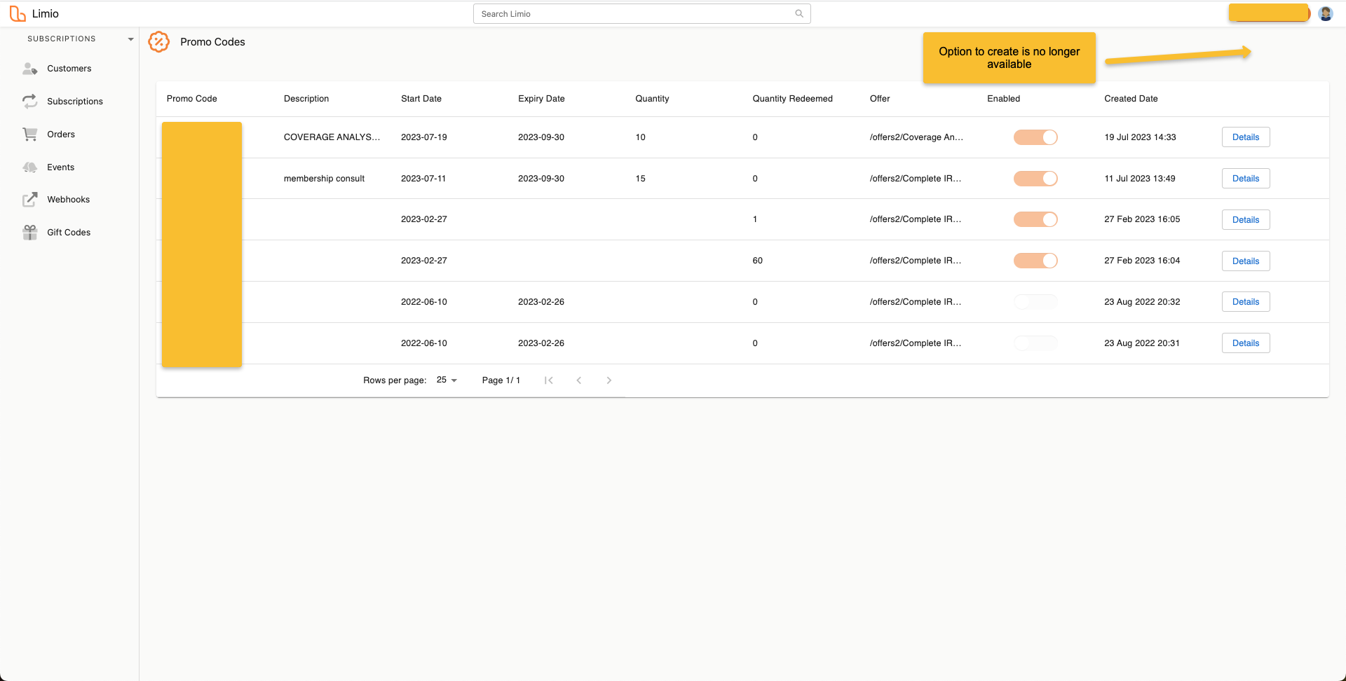This screenshot has width=1346, height=681.
Task: Open Gift Codes from the sidebar
Action: (69, 233)
